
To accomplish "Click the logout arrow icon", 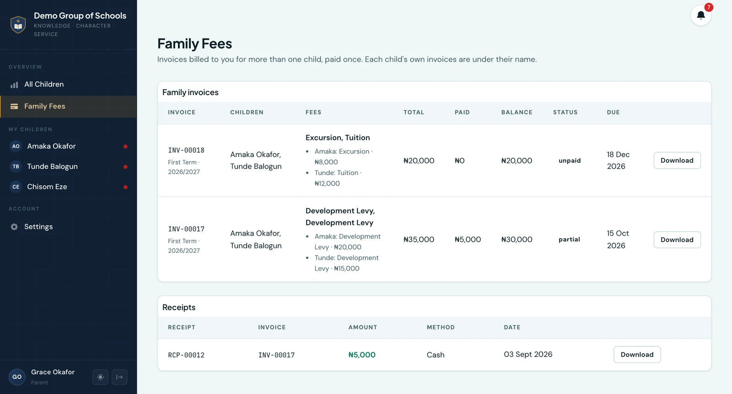I will pos(119,377).
